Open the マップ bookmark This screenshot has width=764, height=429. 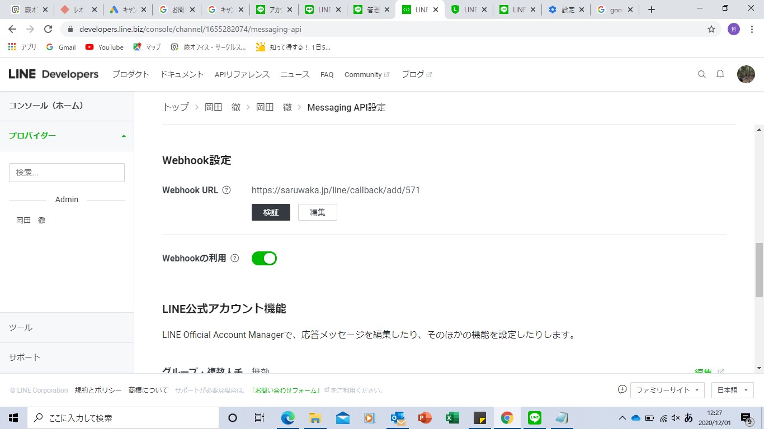tap(147, 47)
